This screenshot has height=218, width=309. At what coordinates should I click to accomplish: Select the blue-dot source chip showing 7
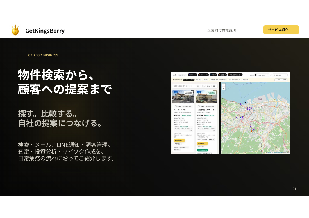click(213, 75)
